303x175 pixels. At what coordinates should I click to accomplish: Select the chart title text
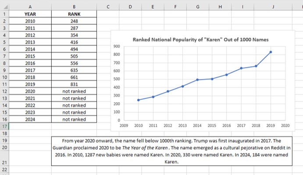[200, 39]
